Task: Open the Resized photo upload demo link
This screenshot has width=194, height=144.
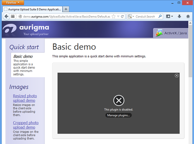Action: 25,98
